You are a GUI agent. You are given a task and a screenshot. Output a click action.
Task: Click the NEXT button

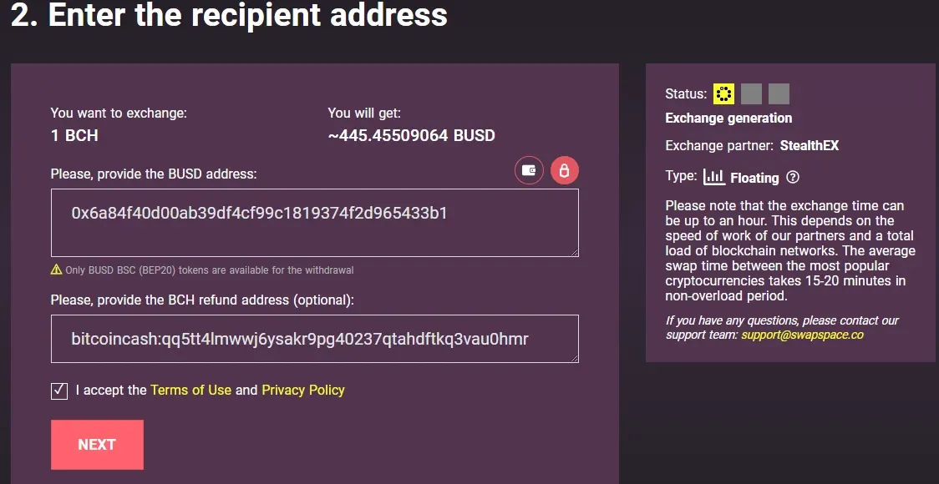point(97,445)
